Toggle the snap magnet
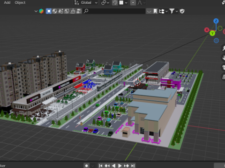Viewport: 225px width, 168px height. (x=115, y=2)
